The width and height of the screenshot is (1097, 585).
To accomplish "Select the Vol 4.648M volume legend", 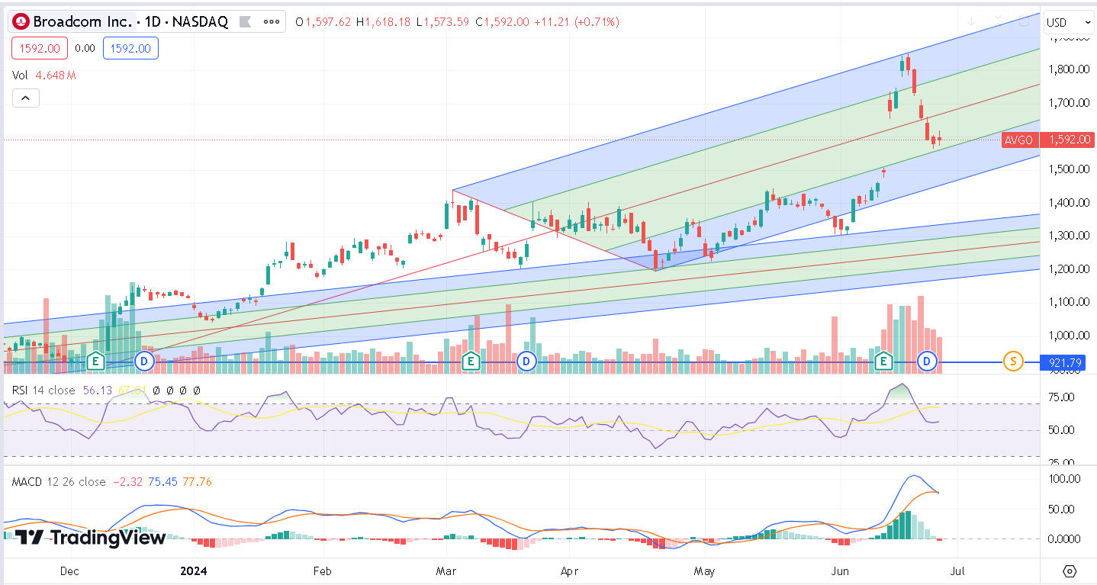I will pos(43,75).
